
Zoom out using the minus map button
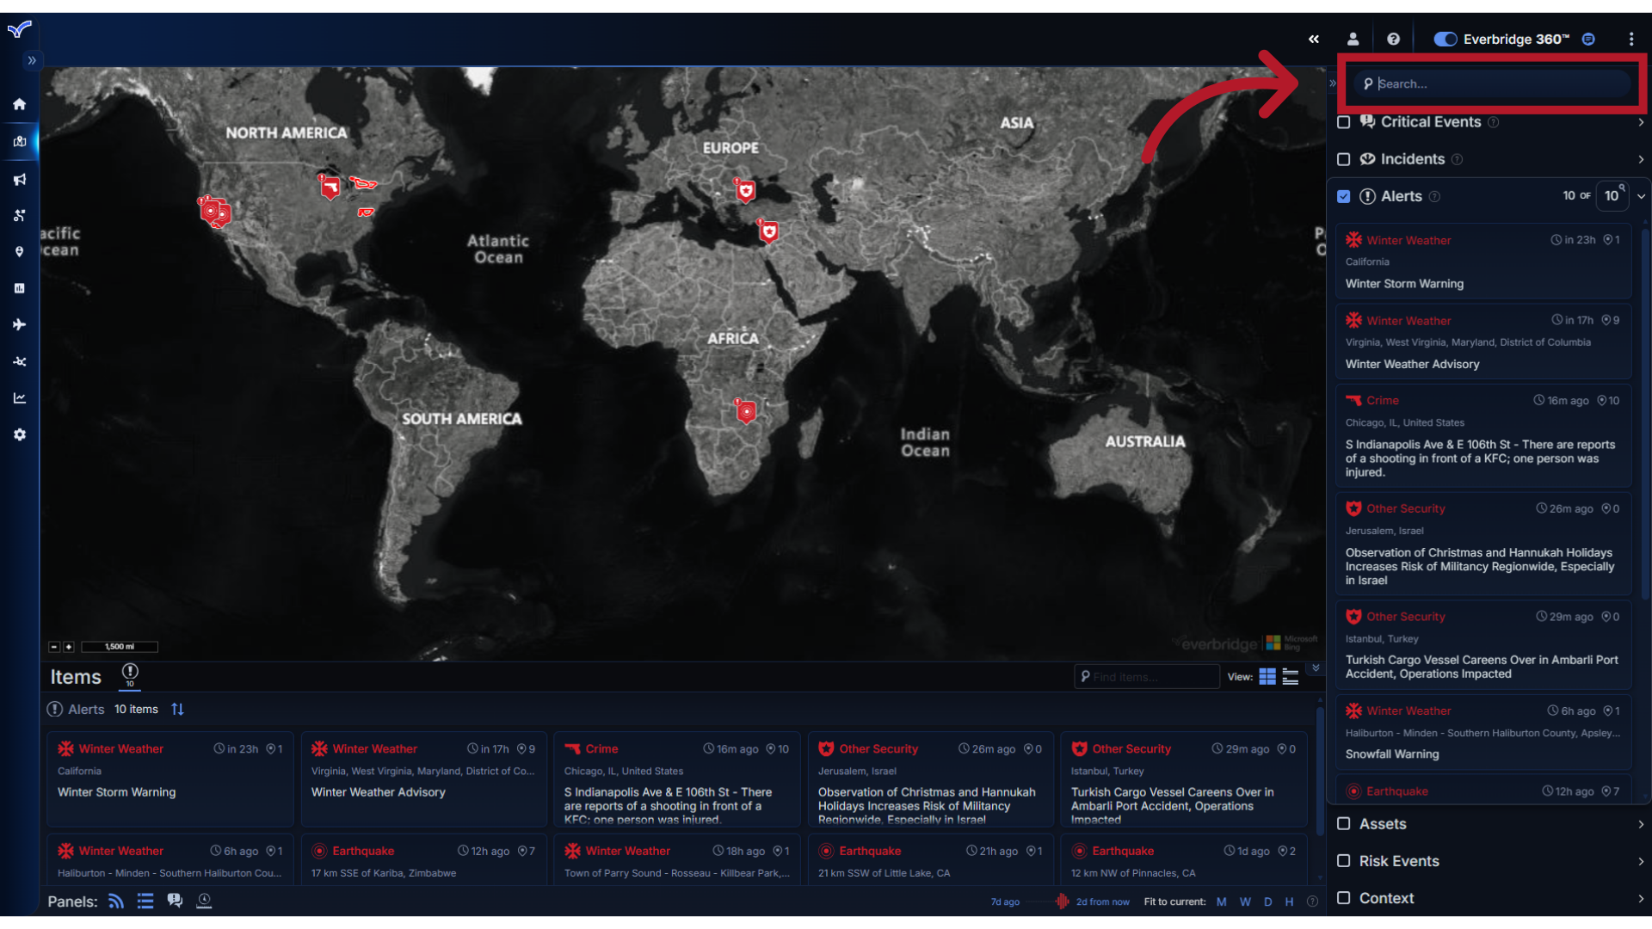53,647
